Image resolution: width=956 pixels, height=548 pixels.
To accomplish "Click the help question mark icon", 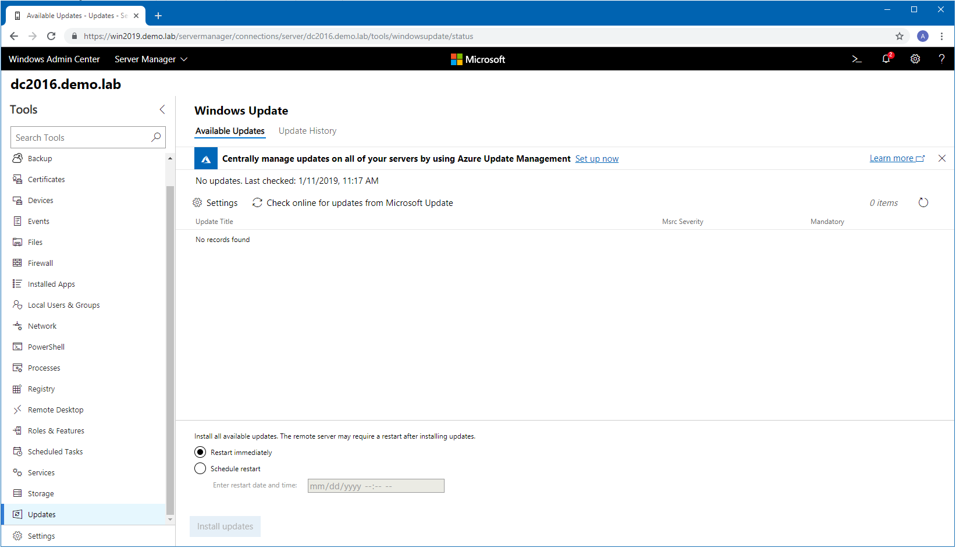I will 941,59.
